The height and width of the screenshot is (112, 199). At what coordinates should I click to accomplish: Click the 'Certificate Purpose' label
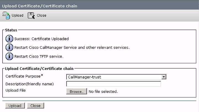pos(23,76)
